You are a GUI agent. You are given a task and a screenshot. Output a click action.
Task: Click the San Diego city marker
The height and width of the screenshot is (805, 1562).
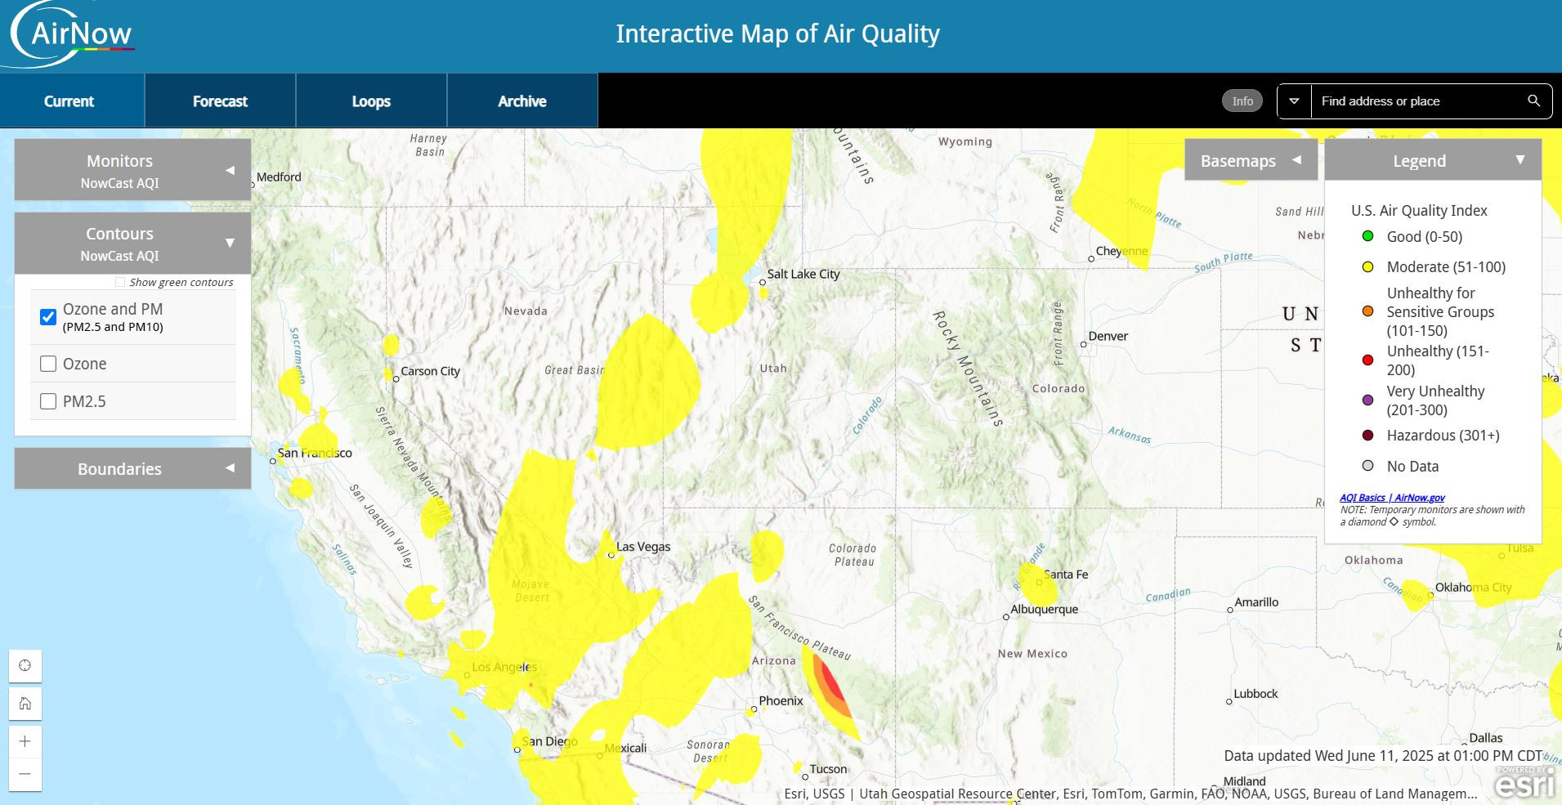click(517, 749)
